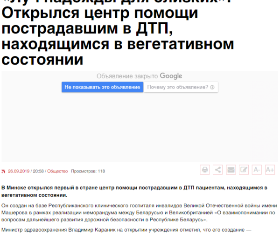Click 'Не показывать это объявление' button
Screen dimensions: 280x233
[x=102, y=87]
